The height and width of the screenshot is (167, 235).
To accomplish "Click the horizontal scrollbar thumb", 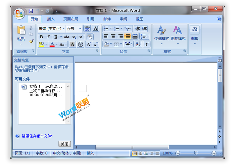I will pos(132,147).
